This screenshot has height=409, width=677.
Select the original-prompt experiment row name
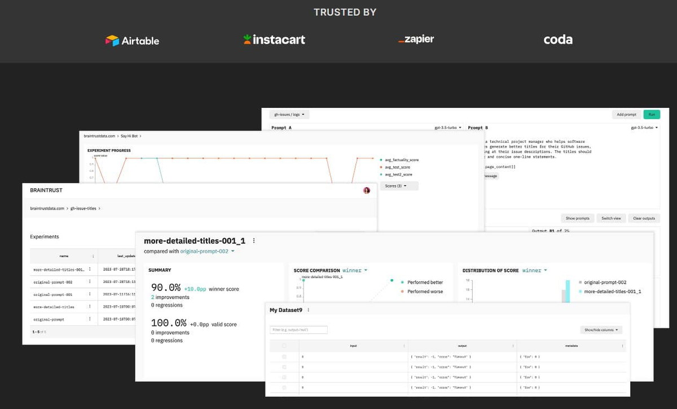click(49, 319)
